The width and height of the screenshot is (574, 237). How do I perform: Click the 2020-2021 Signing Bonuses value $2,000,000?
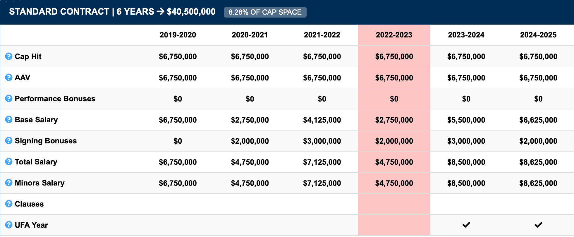[x=250, y=141]
